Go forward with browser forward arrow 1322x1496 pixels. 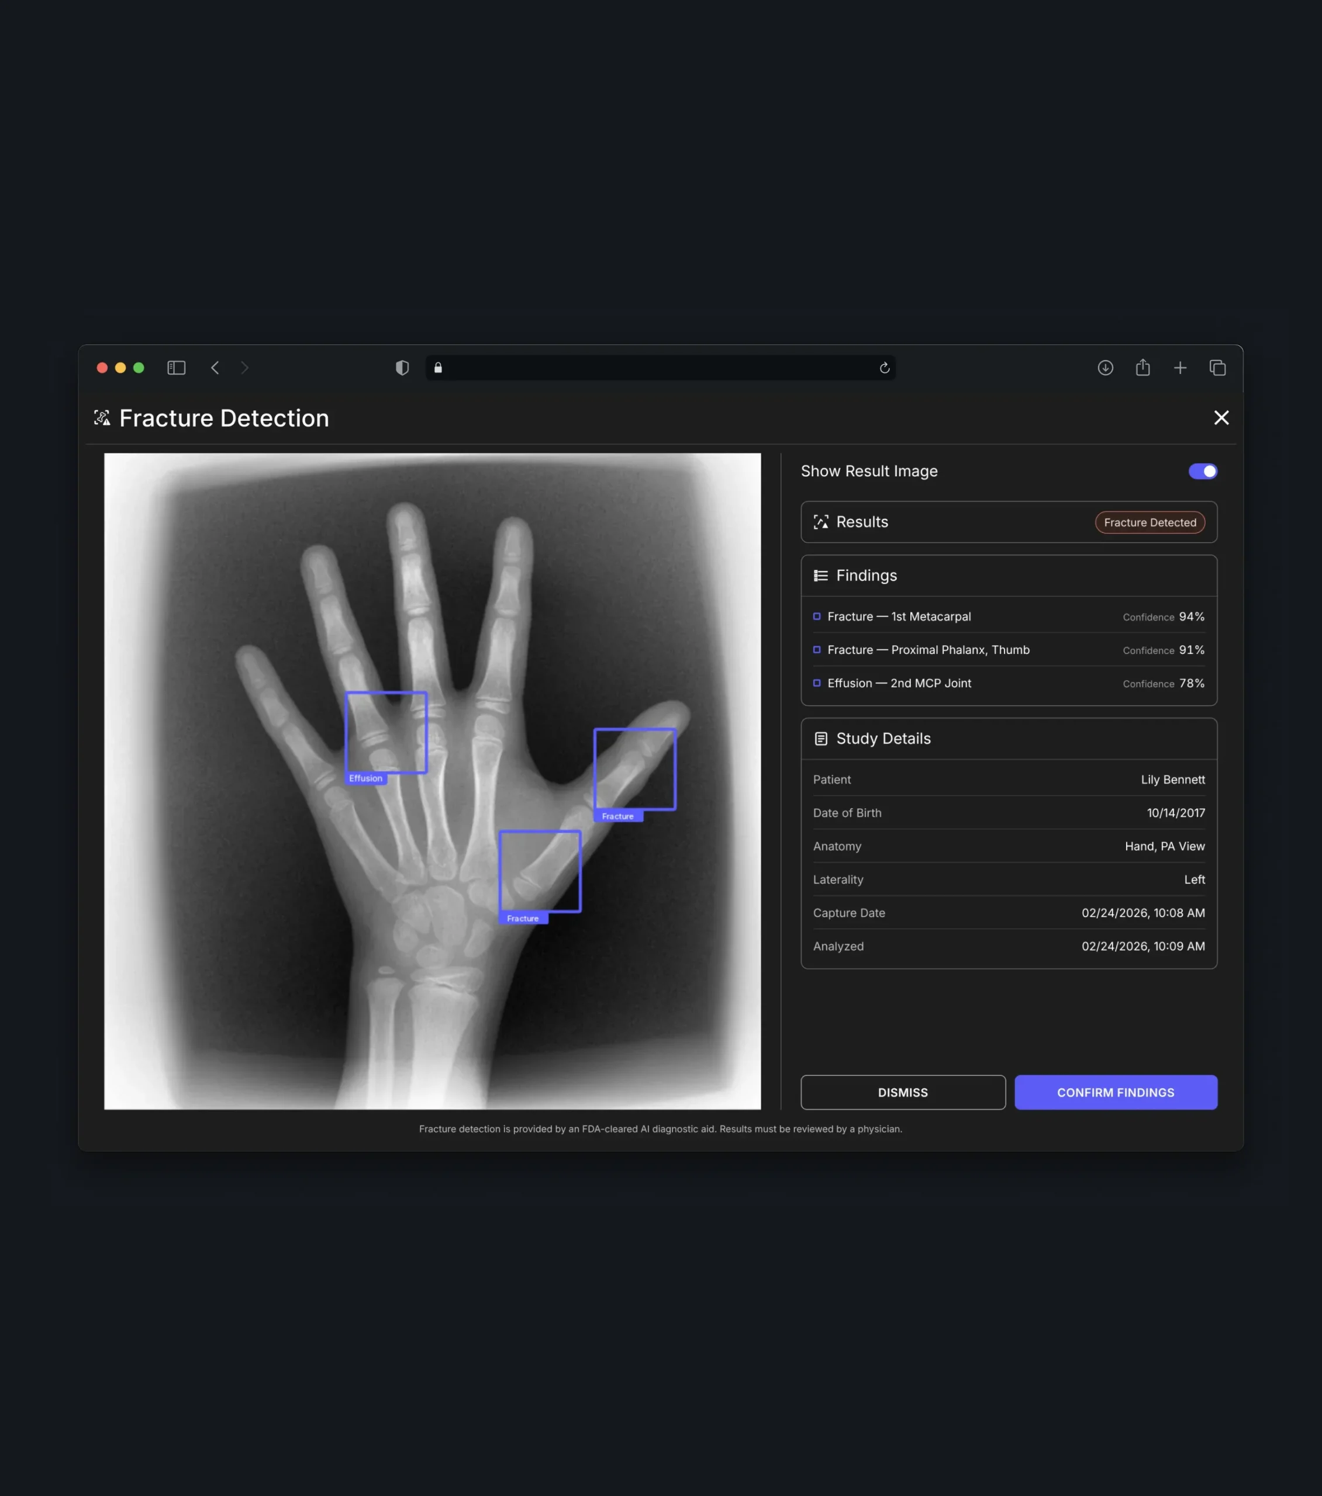(x=244, y=368)
